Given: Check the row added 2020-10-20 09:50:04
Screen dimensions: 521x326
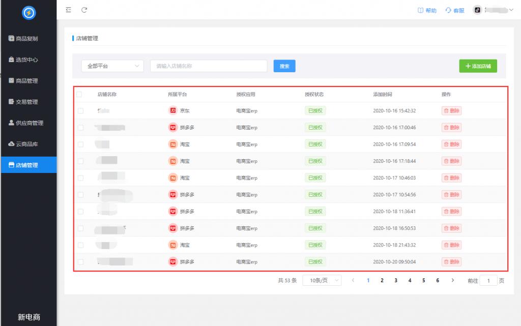Looking at the screenshot, I should pos(80,262).
